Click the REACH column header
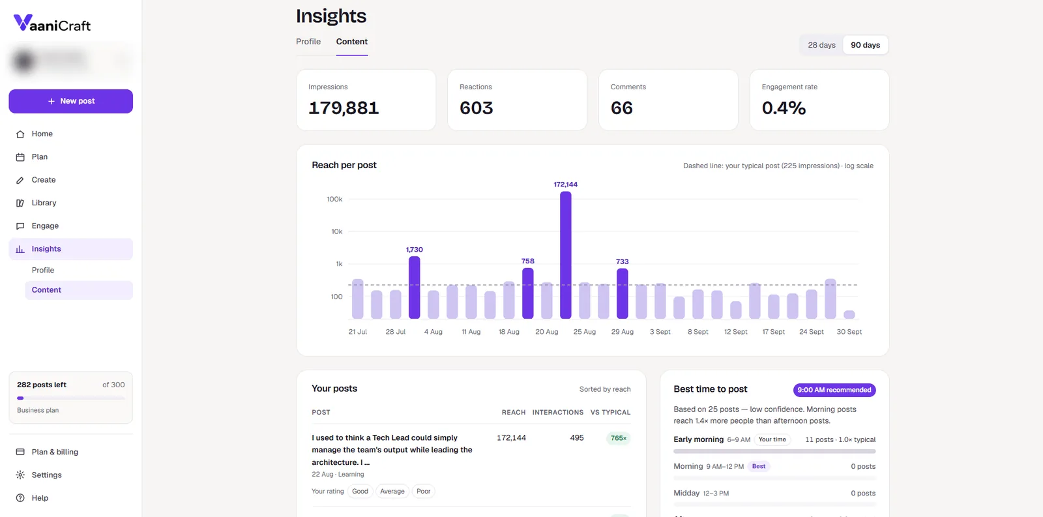Screen dimensions: 1043x517 pyautogui.click(x=514, y=413)
